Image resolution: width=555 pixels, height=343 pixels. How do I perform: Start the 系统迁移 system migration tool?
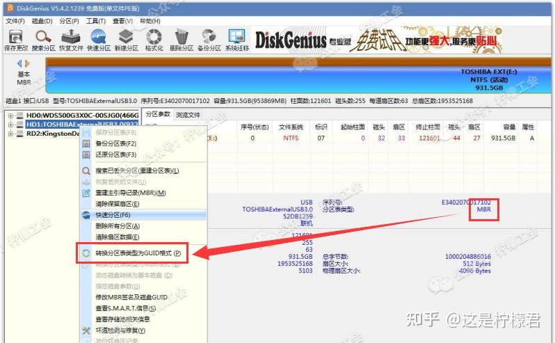pos(236,40)
